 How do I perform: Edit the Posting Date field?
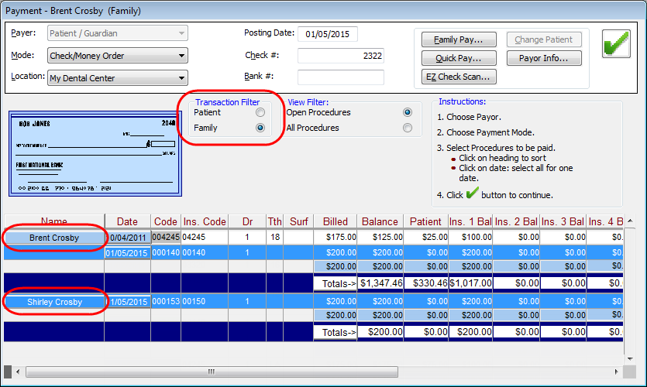pos(328,34)
